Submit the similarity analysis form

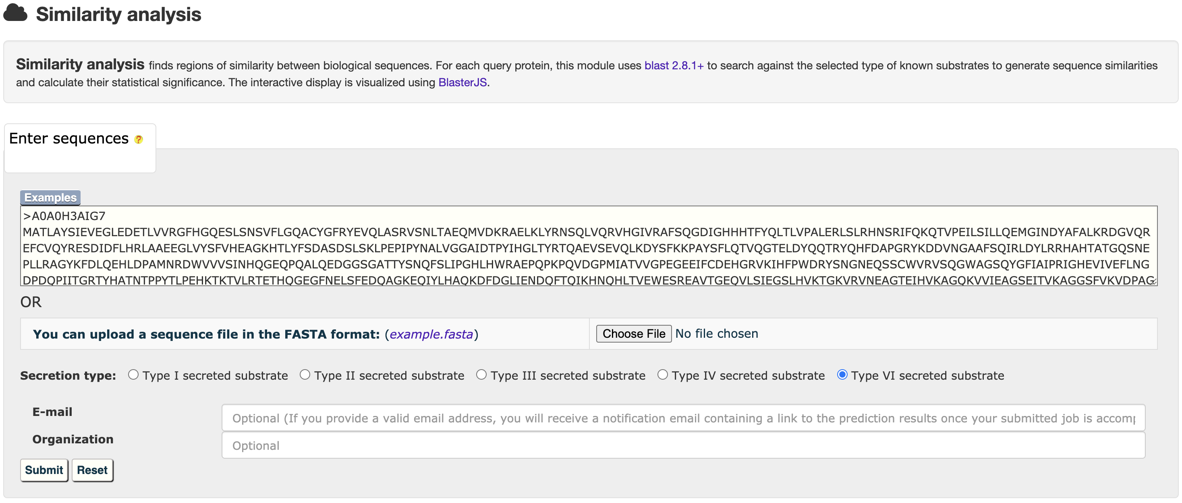coord(44,470)
